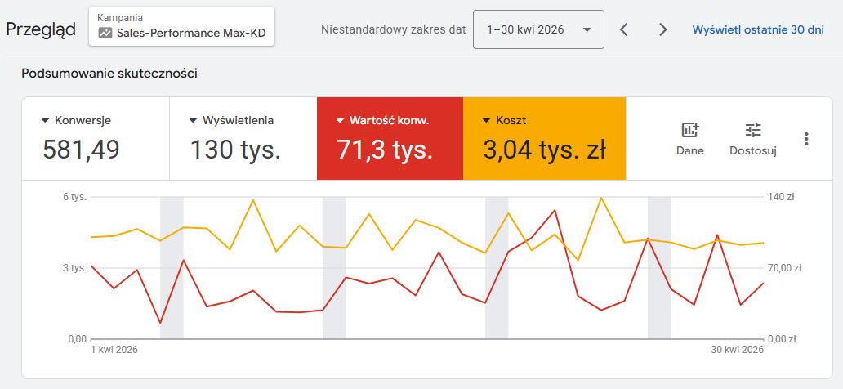This screenshot has height=389, width=843.
Task: Expand the Koszt metric dropdown
Action: pyautogui.click(x=487, y=121)
